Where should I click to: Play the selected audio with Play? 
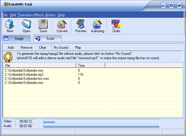(78, 48)
